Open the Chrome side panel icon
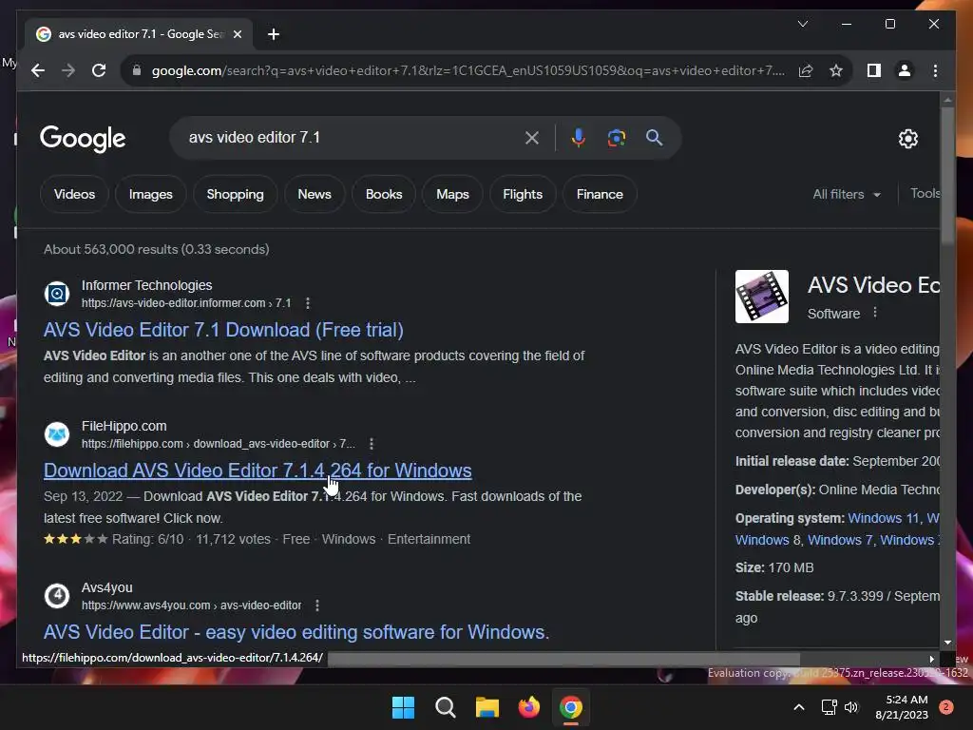The height and width of the screenshot is (730, 973). (874, 70)
